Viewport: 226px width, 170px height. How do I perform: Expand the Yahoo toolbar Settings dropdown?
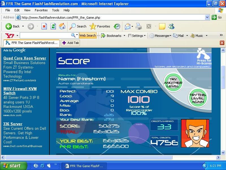(x=137, y=36)
